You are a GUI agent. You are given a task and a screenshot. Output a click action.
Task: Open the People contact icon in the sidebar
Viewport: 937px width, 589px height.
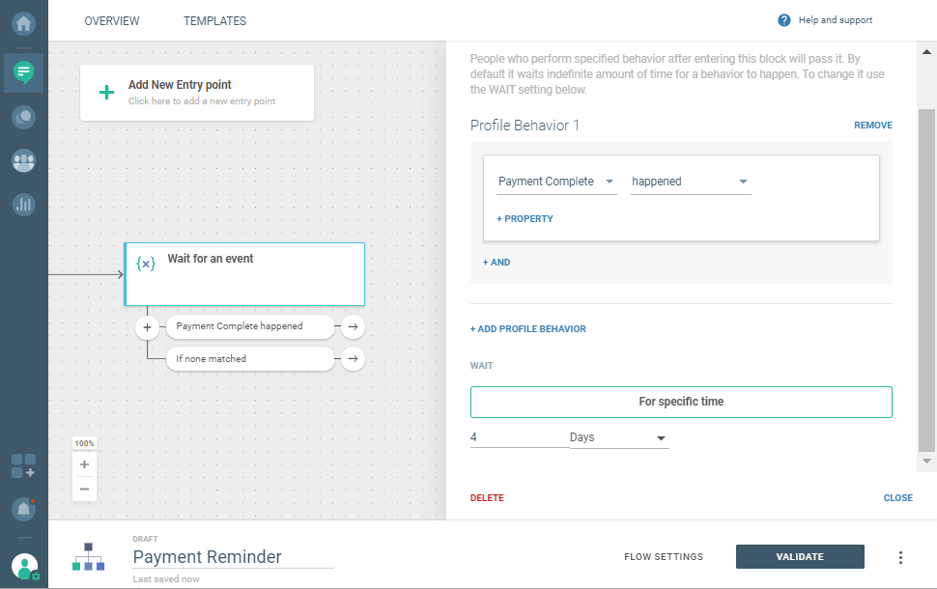[x=22, y=160]
